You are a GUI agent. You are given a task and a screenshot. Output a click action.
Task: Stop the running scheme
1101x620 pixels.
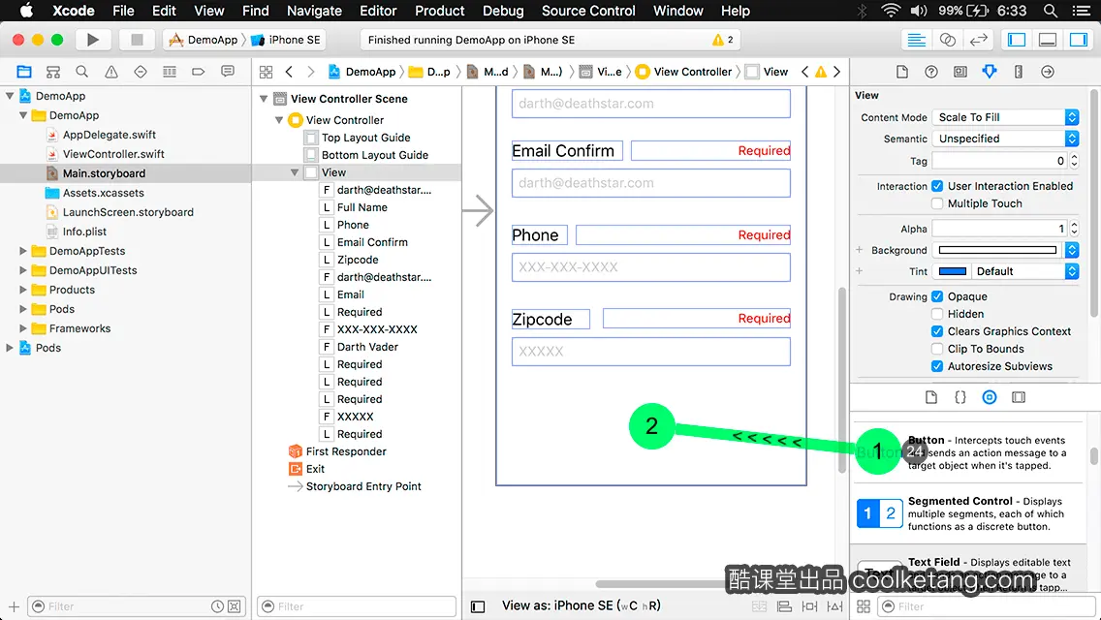137,40
